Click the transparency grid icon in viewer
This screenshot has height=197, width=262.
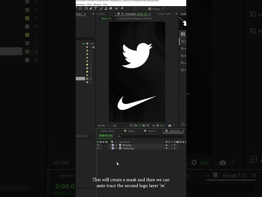click(x=136, y=126)
